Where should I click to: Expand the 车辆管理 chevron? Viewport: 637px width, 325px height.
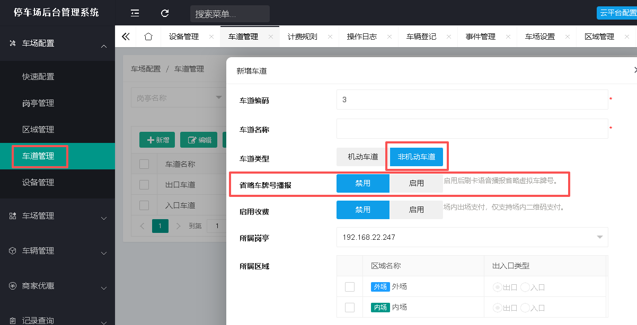coord(104,253)
